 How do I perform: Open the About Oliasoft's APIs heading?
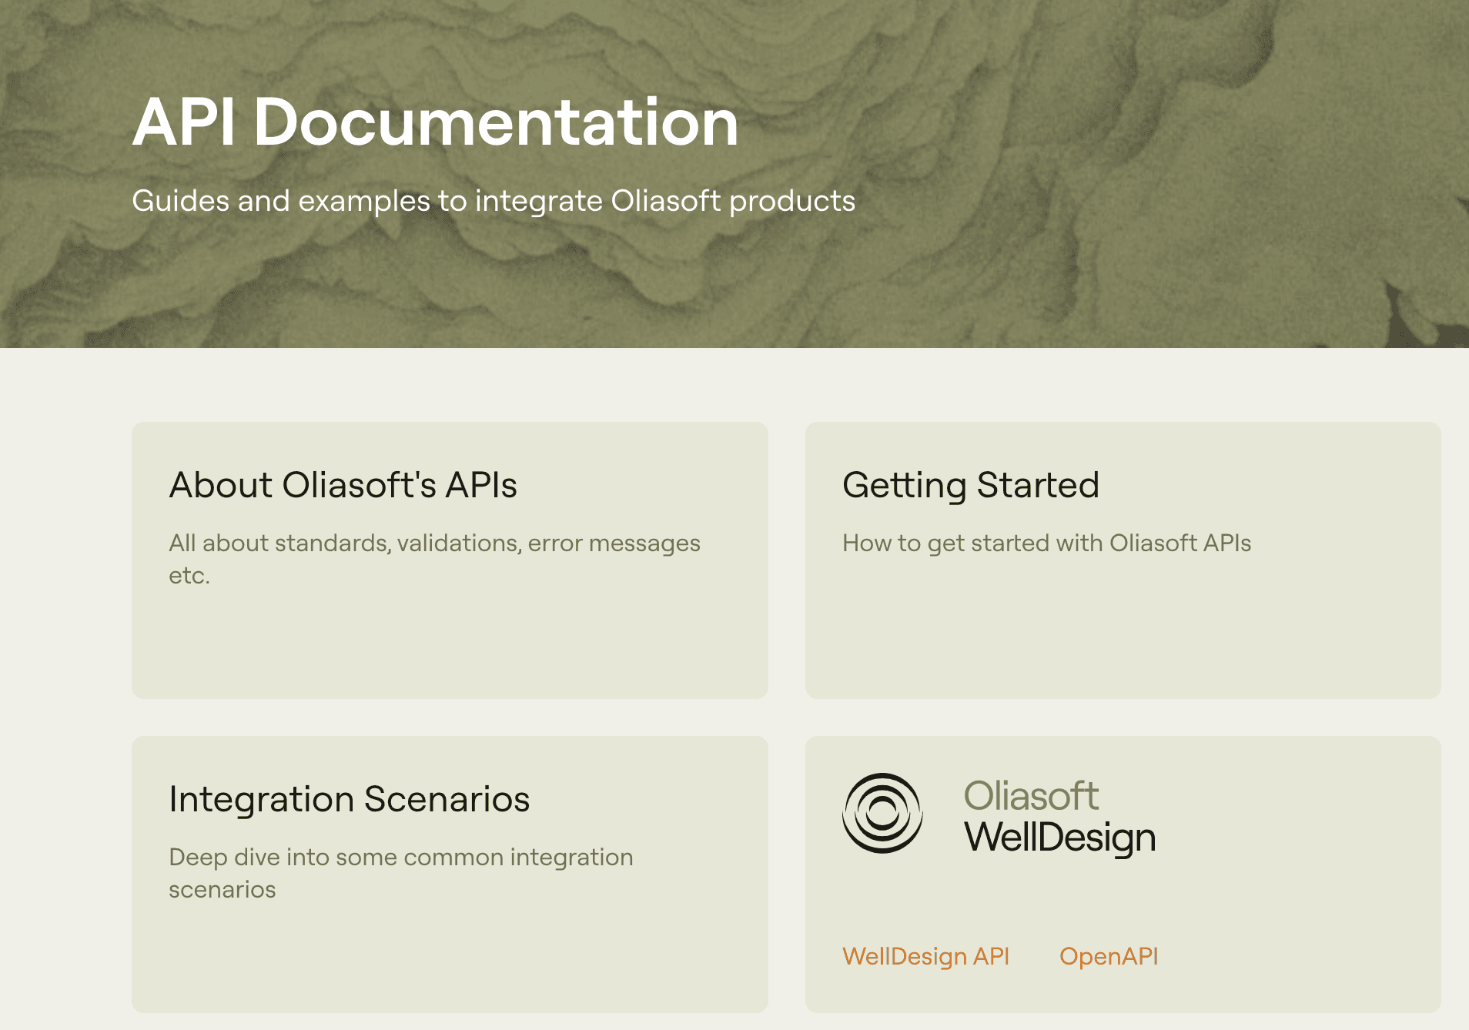[x=343, y=485]
